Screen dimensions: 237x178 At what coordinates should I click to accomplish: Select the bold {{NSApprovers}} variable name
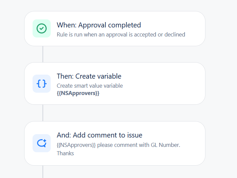pos(78,93)
